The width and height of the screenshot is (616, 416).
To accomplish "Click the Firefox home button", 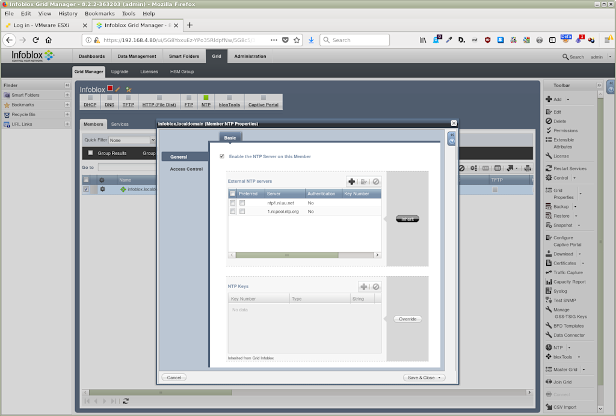I will point(49,40).
